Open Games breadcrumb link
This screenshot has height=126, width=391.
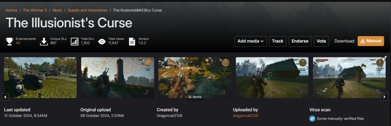coord(11,10)
